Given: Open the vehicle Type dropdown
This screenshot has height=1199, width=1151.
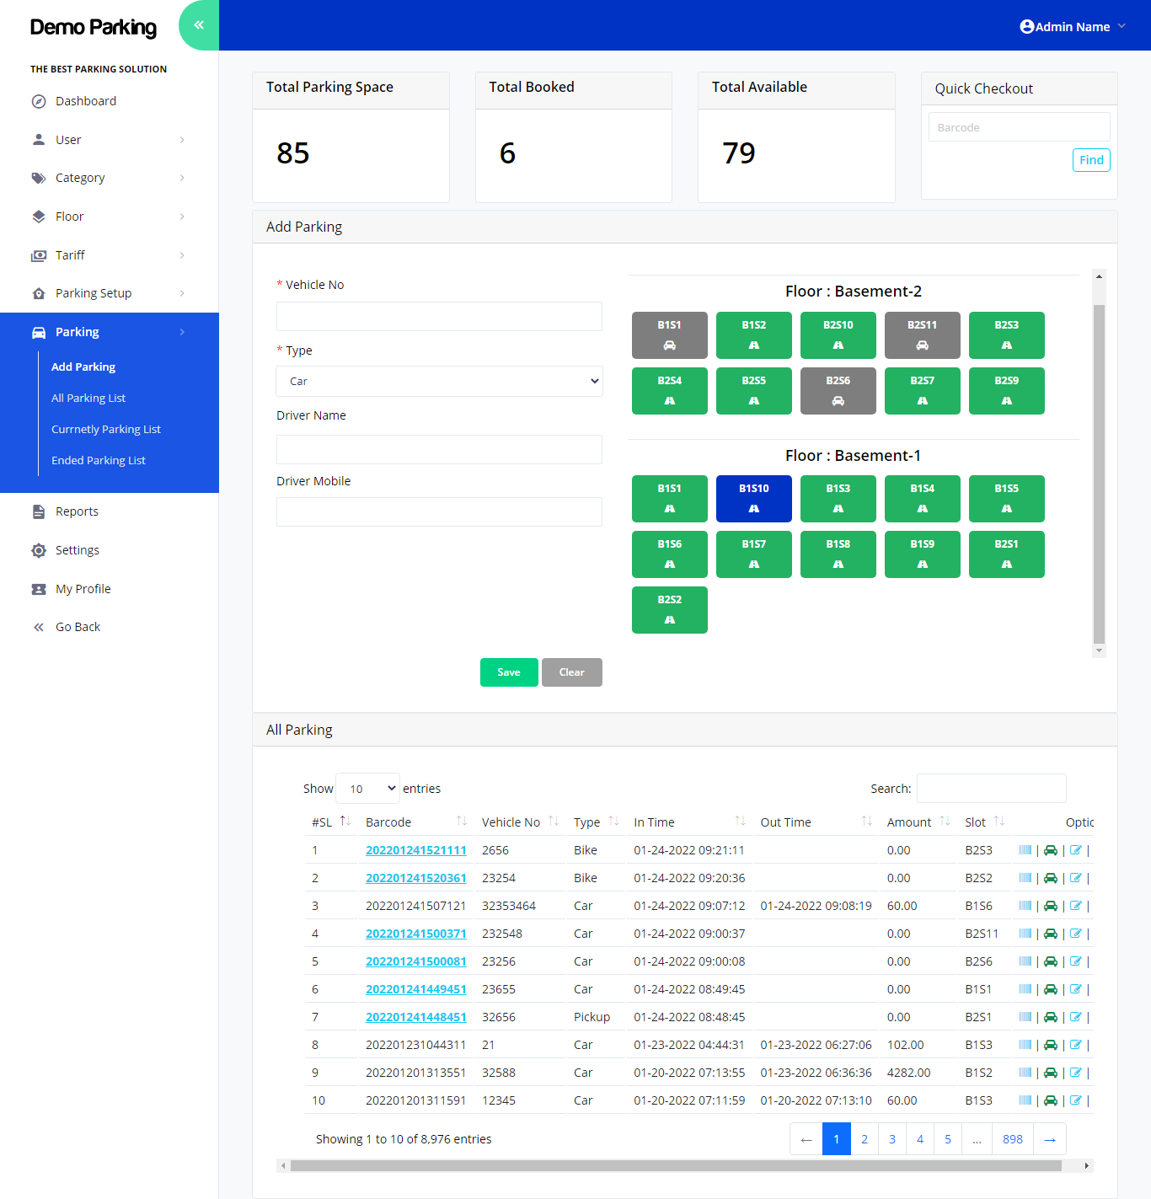Looking at the screenshot, I should [x=439, y=382].
